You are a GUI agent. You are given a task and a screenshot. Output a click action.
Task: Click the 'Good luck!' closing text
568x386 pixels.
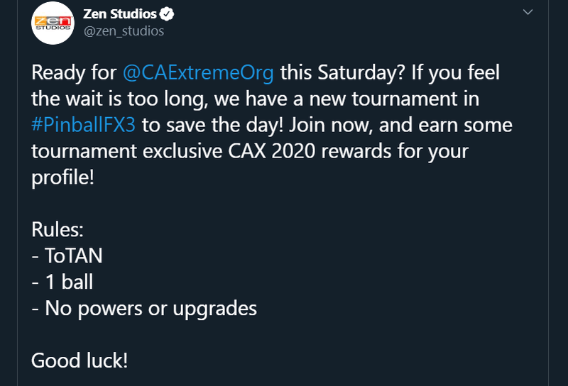tap(80, 360)
